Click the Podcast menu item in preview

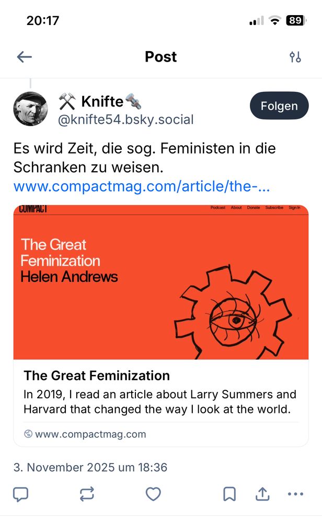(218, 207)
